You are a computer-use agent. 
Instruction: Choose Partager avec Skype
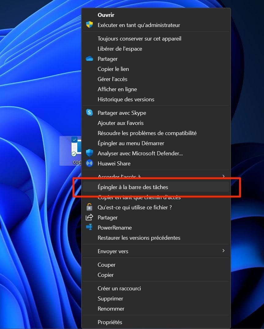coord(156,113)
